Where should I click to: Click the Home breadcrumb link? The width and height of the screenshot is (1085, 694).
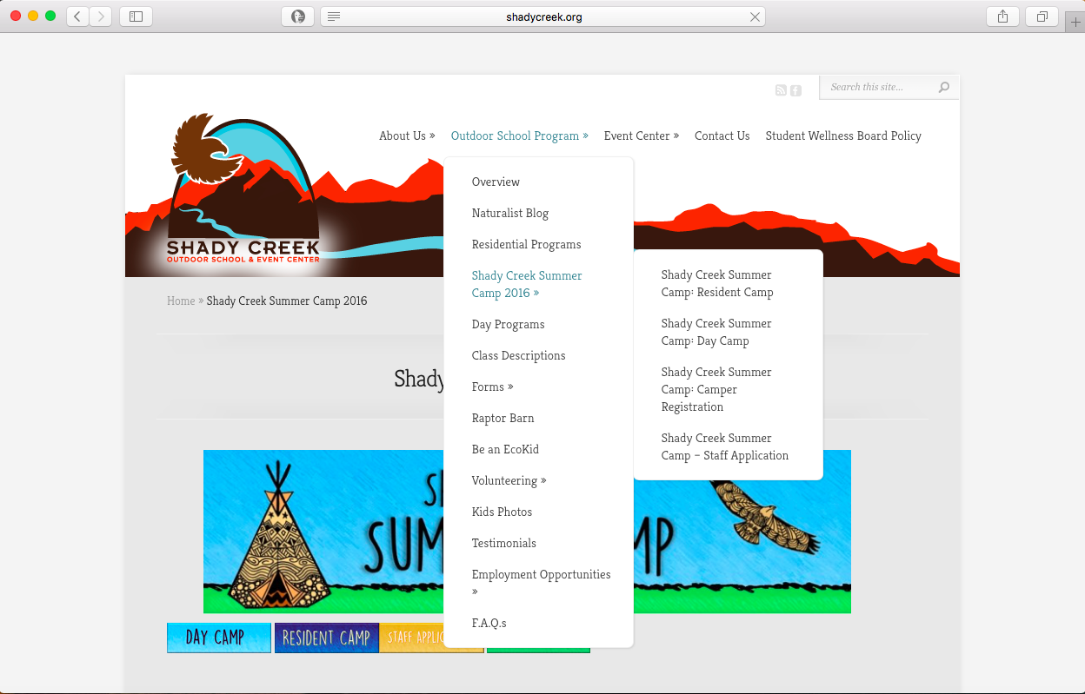(181, 301)
